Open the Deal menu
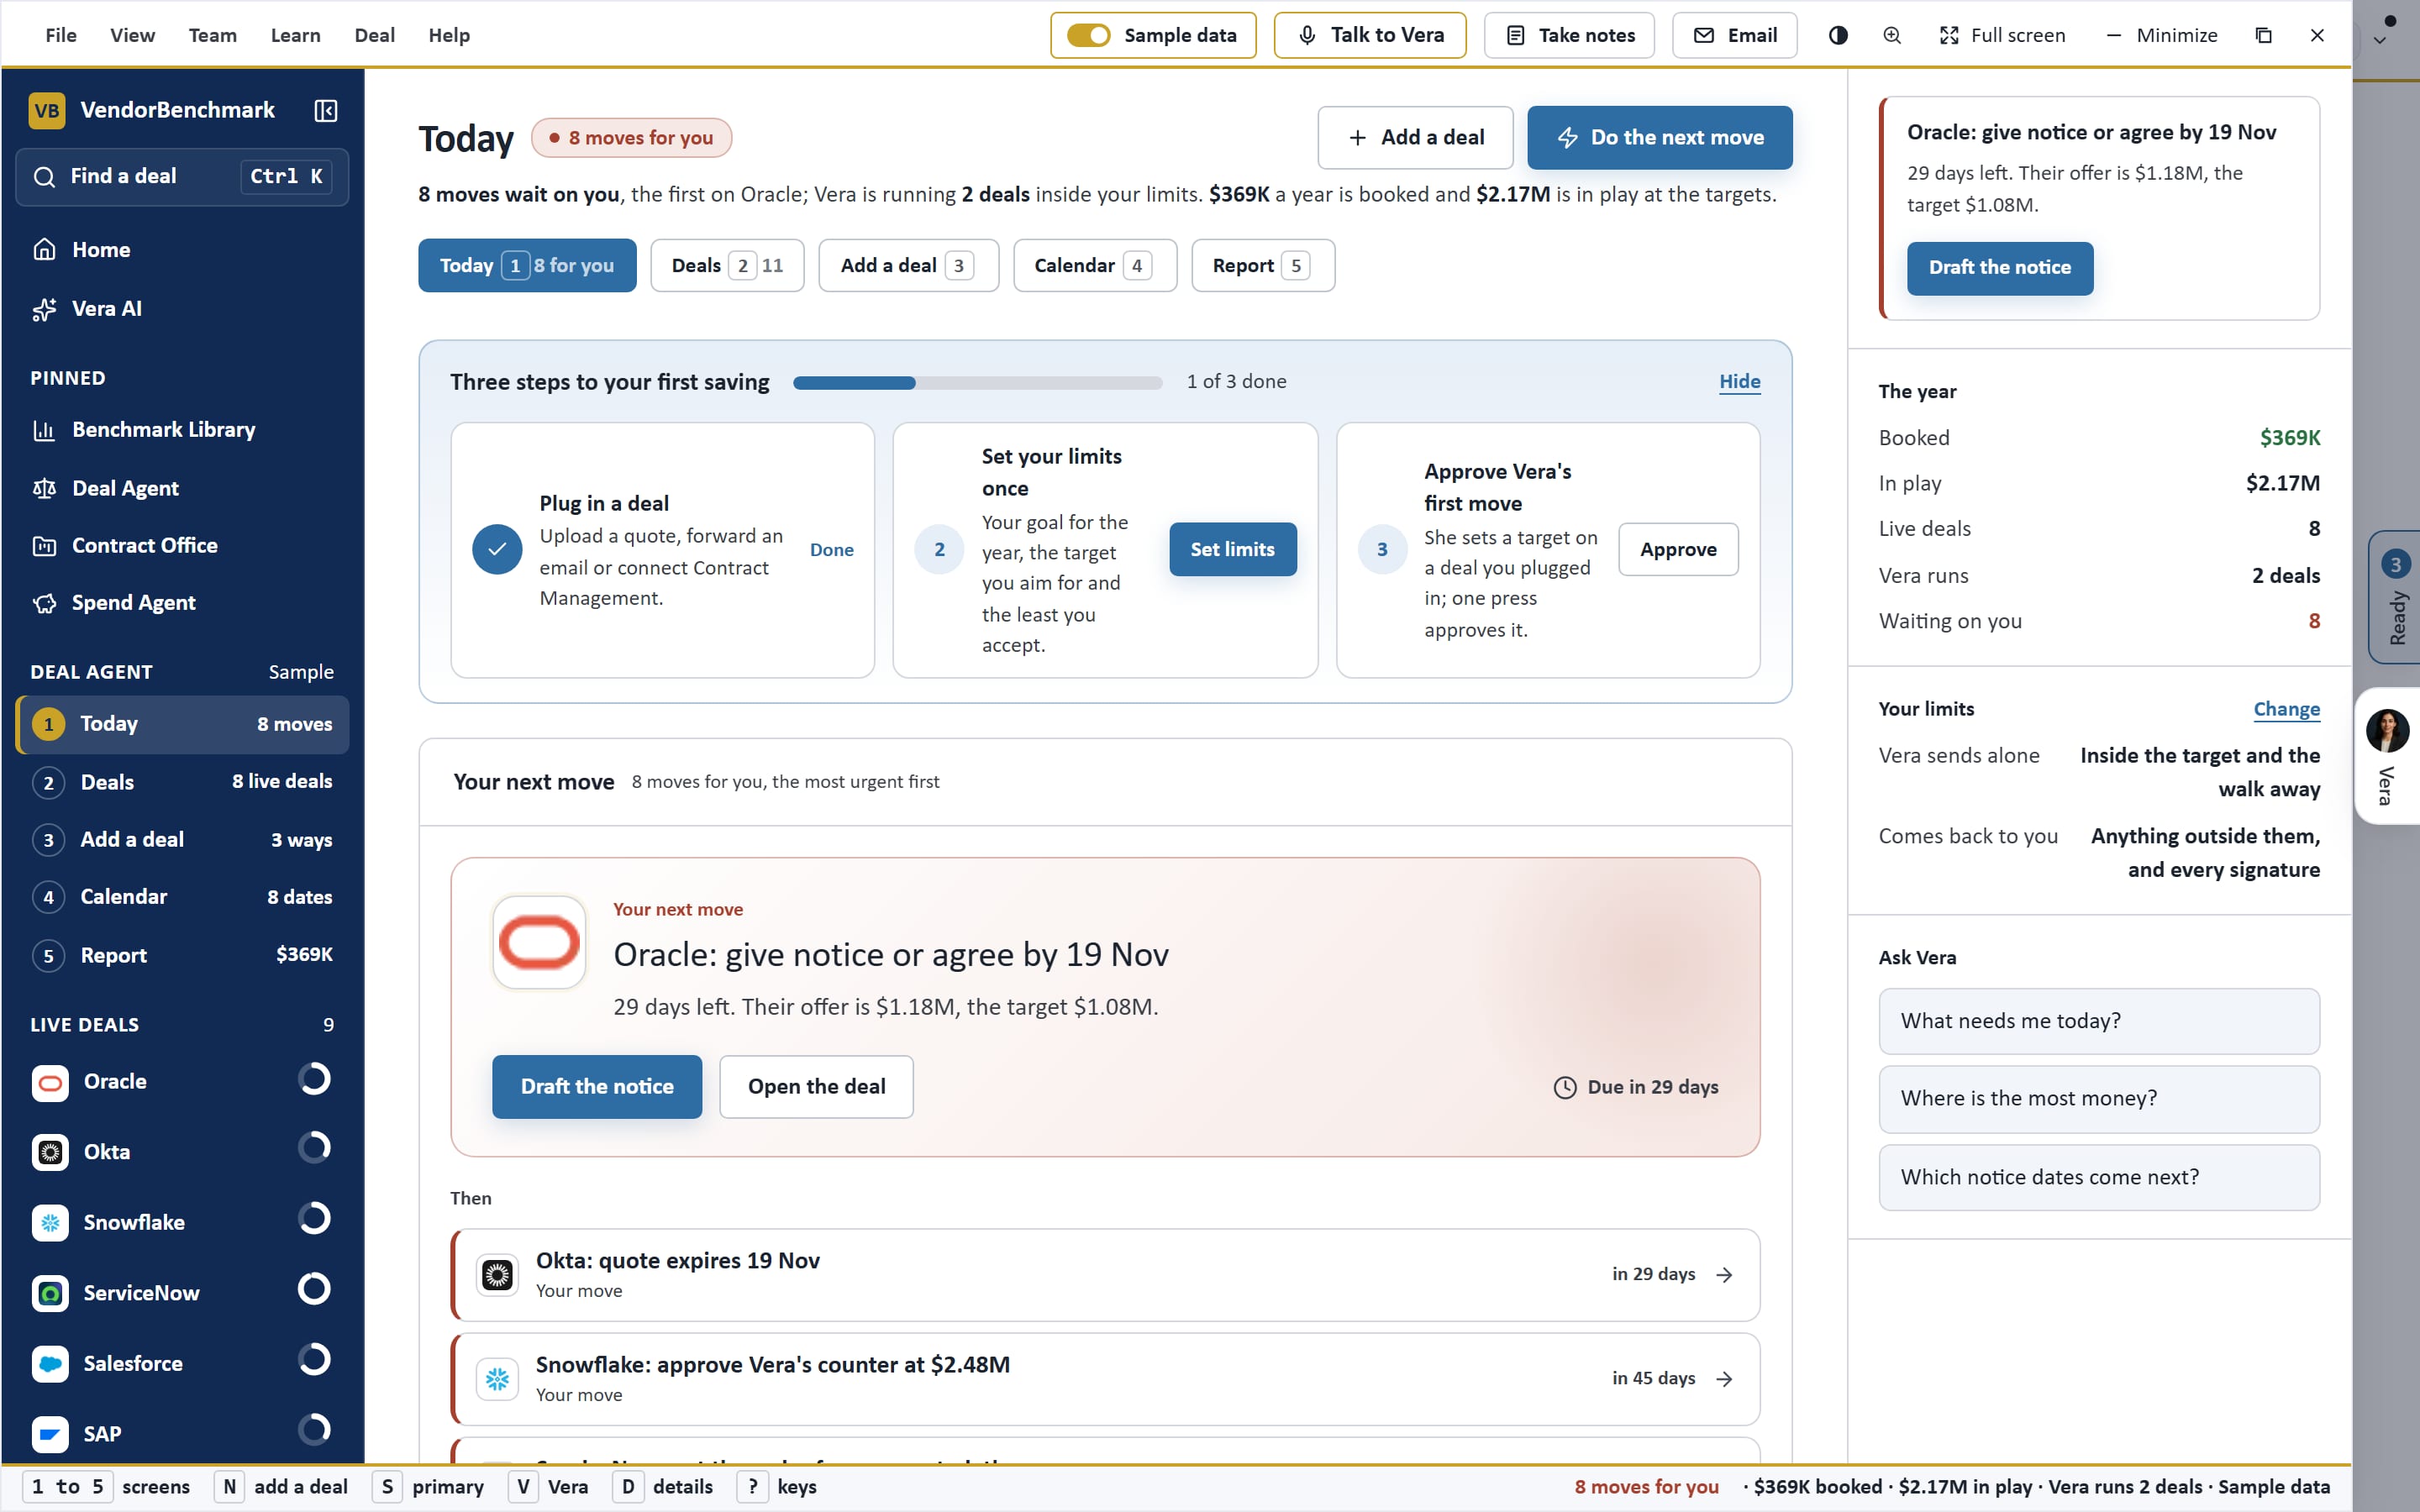Image resolution: width=2420 pixels, height=1512 pixels. point(374,35)
